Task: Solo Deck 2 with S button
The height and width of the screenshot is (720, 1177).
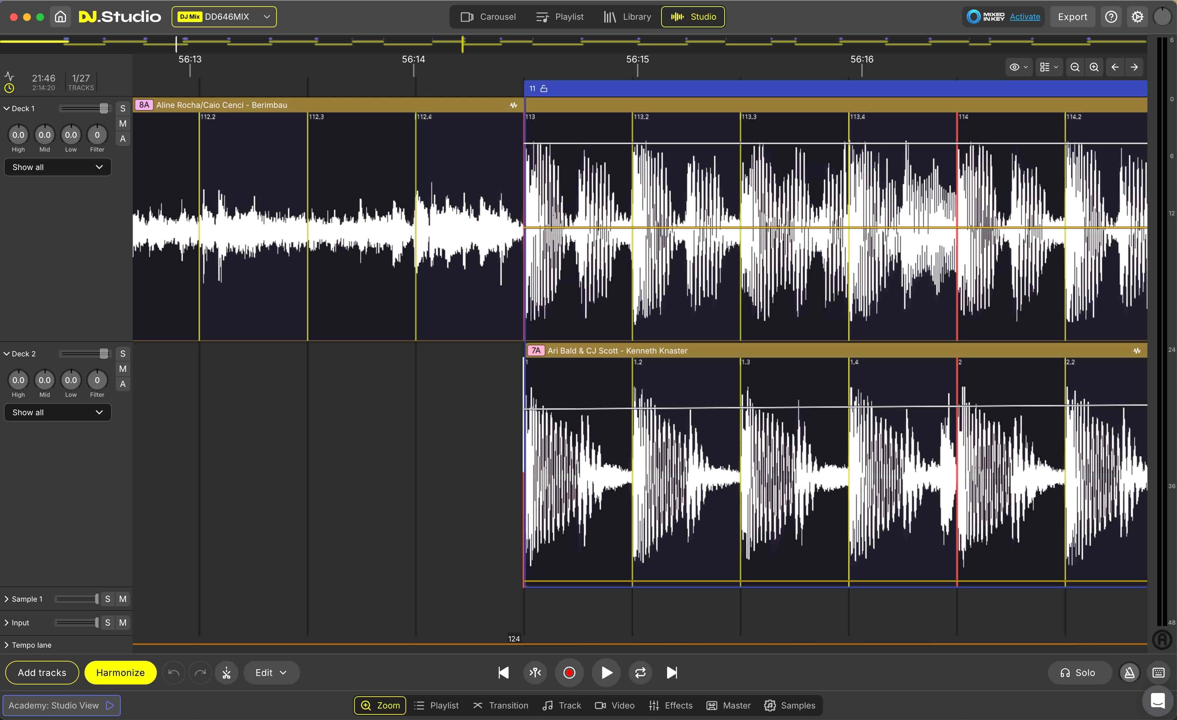Action: pyautogui.click(x=123, y=353)
